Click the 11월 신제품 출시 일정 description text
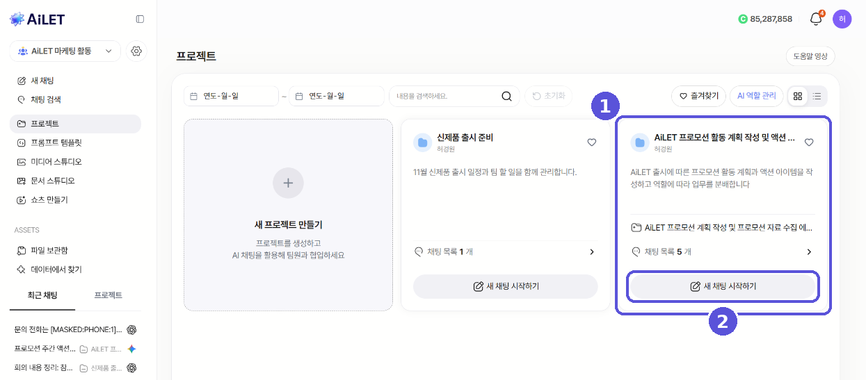This screenshot has height=380, width=866. (x=495, y=172)
